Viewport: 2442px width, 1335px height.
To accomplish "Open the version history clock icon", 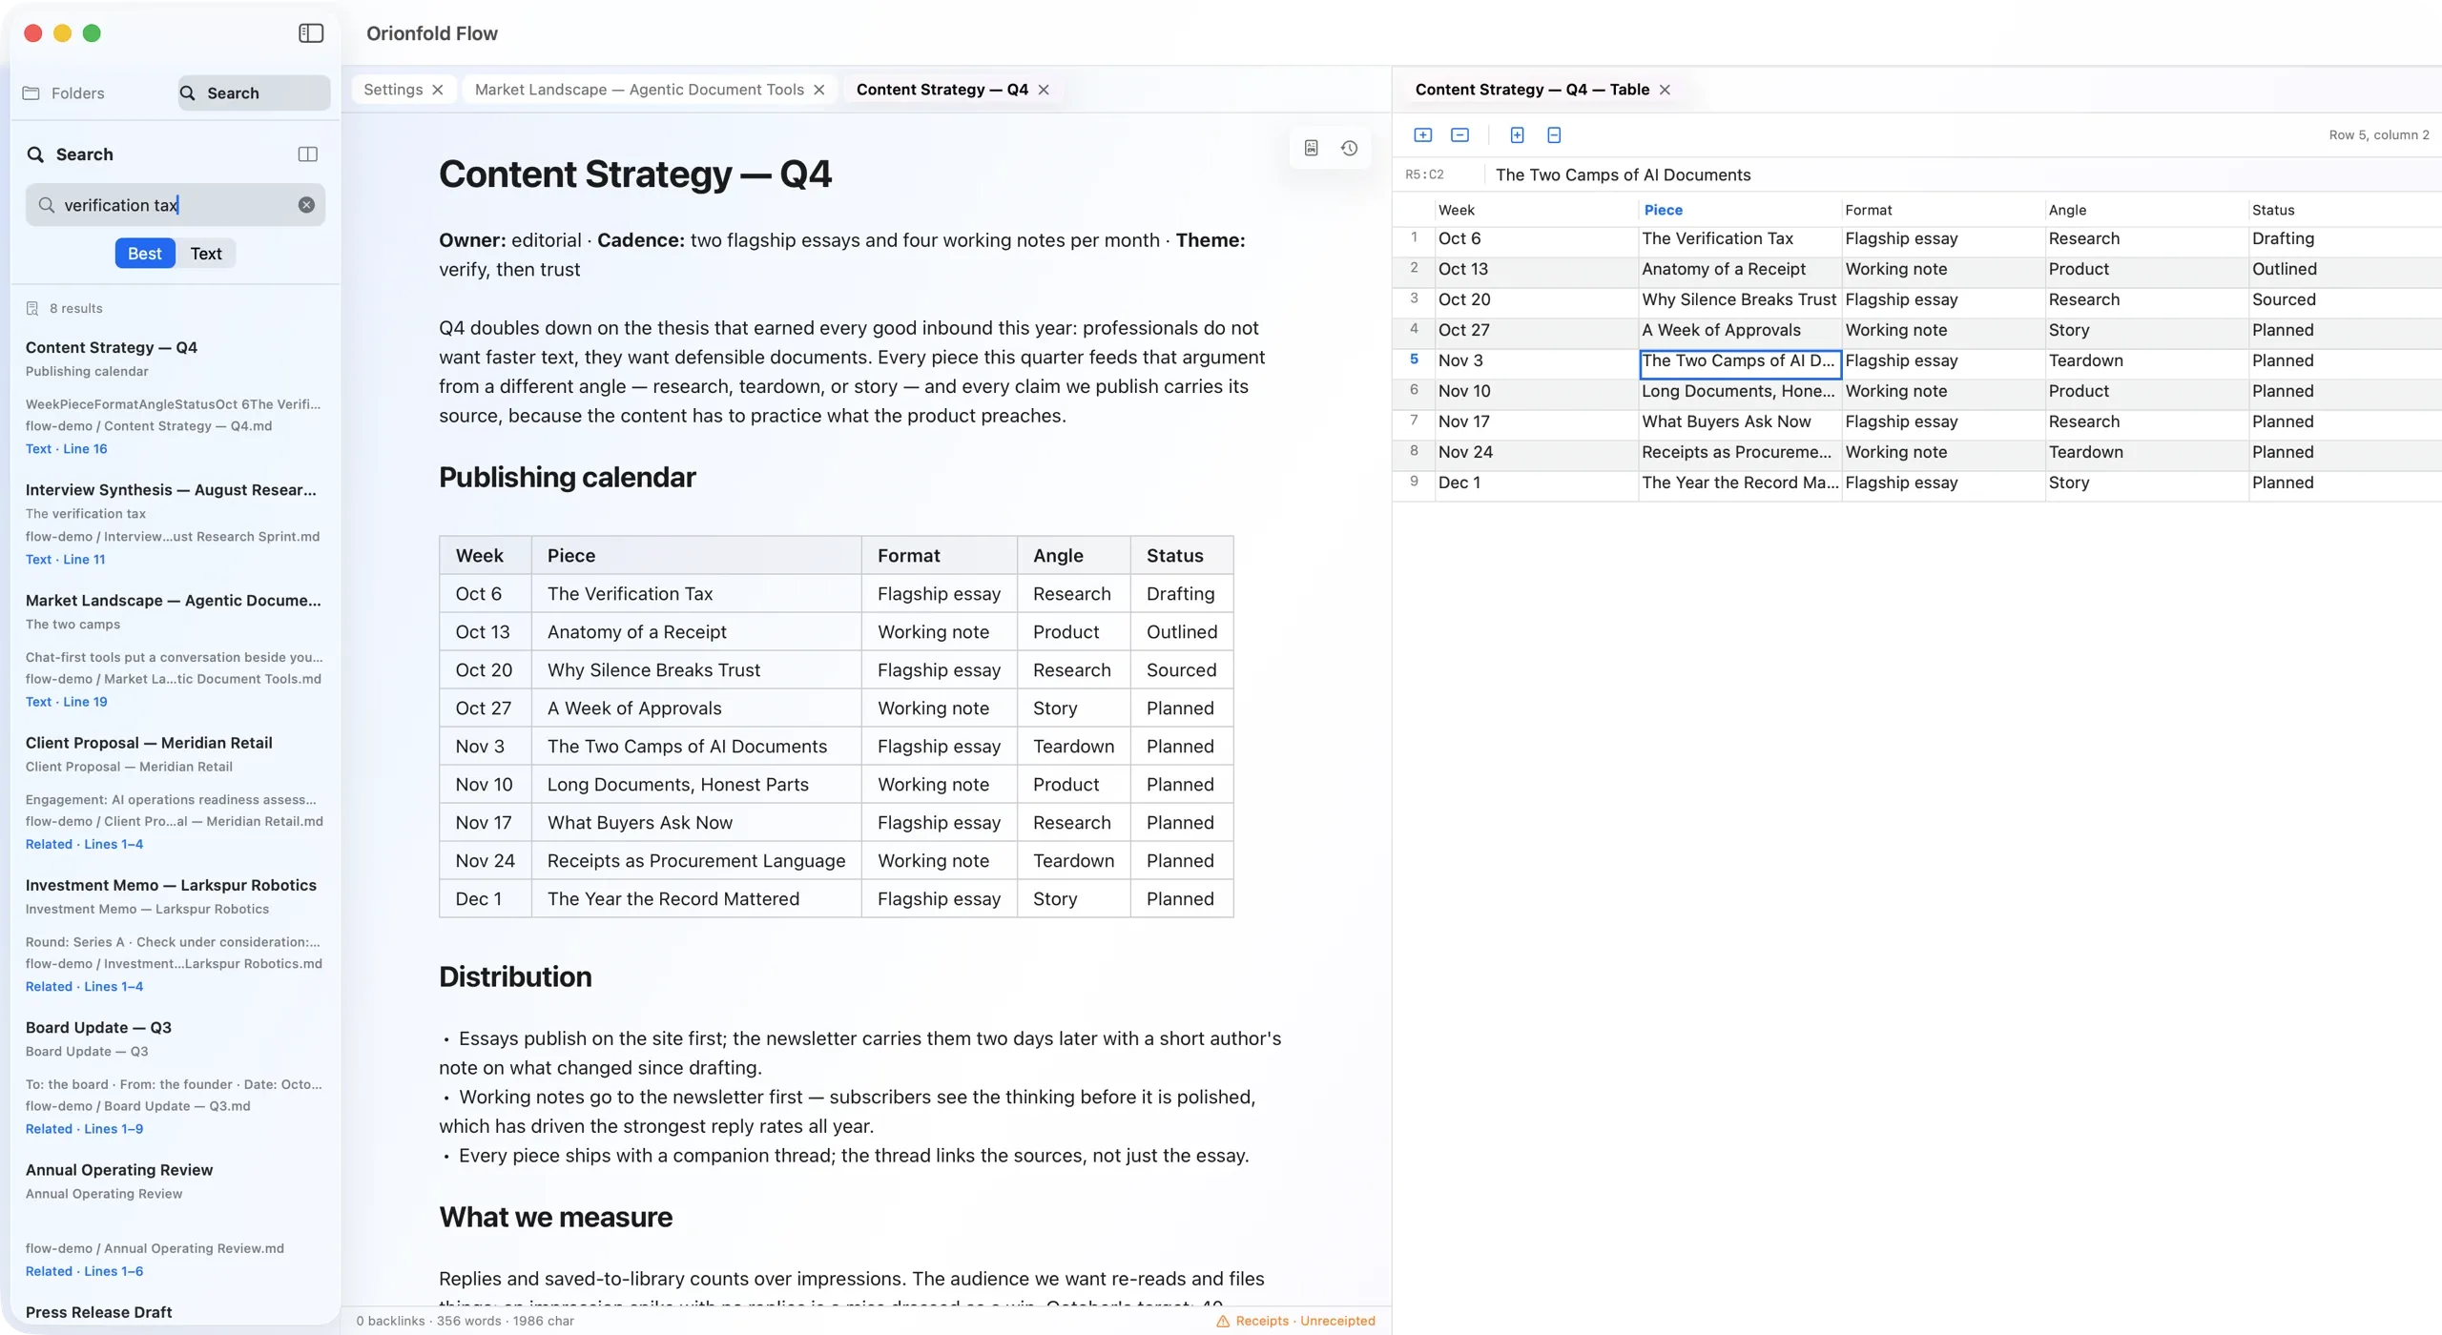I will pyautogui.click(x=1349, y=148).
